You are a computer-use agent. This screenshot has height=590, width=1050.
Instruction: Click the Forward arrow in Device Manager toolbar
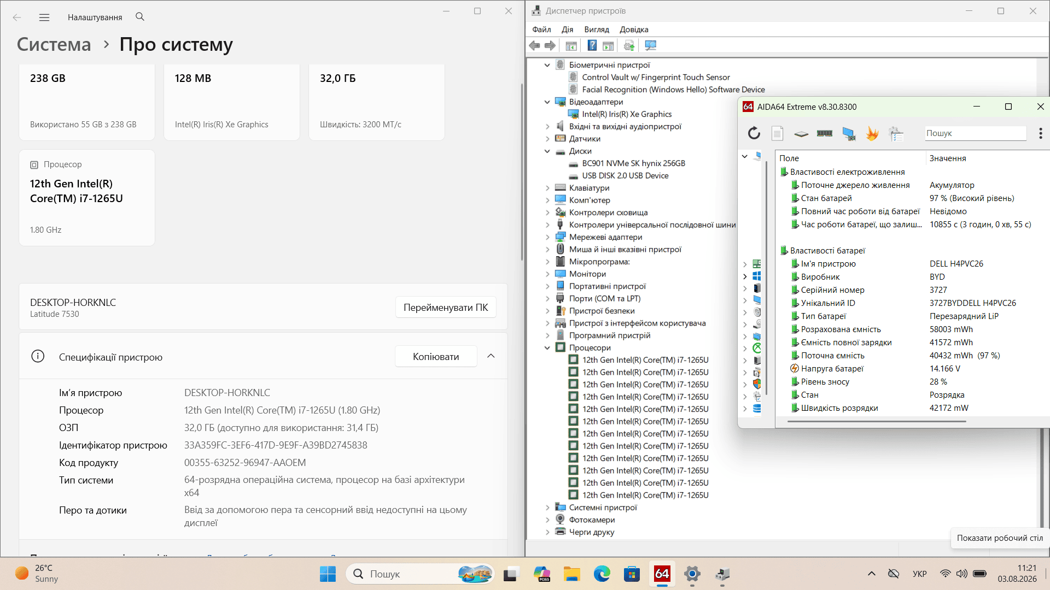pyautogui.click(x=550, y=46)
